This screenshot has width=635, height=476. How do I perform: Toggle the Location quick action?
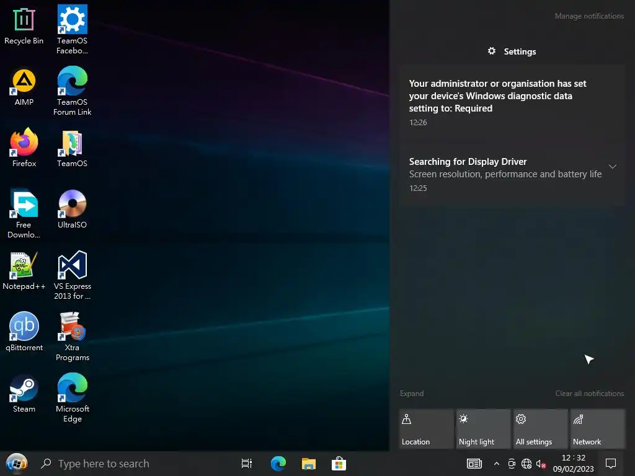pyautogui.click(x=426, y=429)
